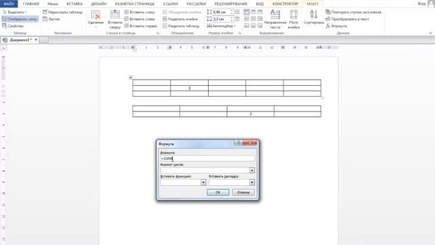Click the Сортировка (Sort) button
The width and height of the screenshot is (435, 245).
[313, 17]
